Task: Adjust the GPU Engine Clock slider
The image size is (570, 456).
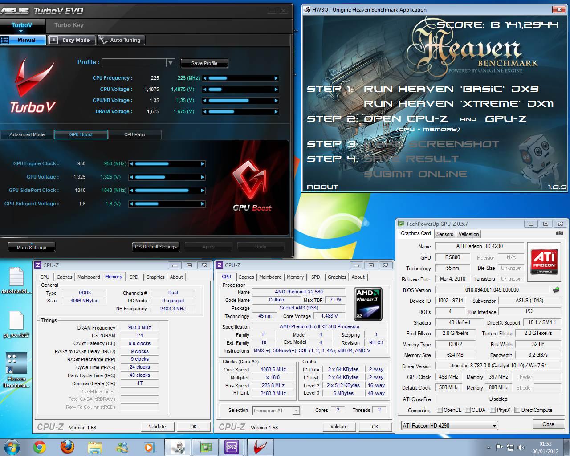Action: 167,164
